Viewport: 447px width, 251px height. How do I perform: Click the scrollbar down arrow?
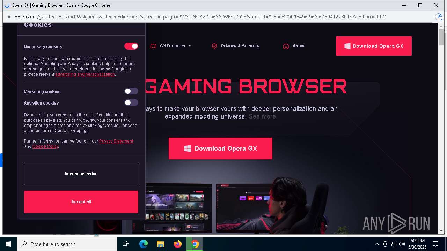pos(441,231)
